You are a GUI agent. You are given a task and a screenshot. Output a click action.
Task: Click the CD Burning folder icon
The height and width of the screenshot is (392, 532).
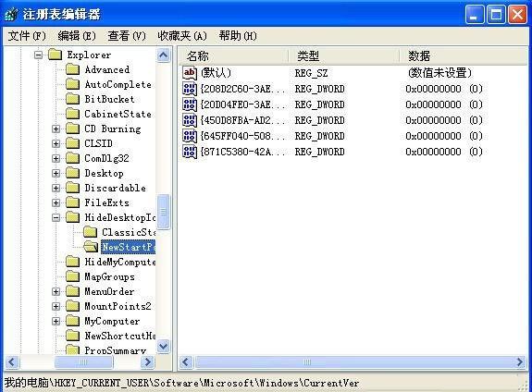(x=72, y=129)
